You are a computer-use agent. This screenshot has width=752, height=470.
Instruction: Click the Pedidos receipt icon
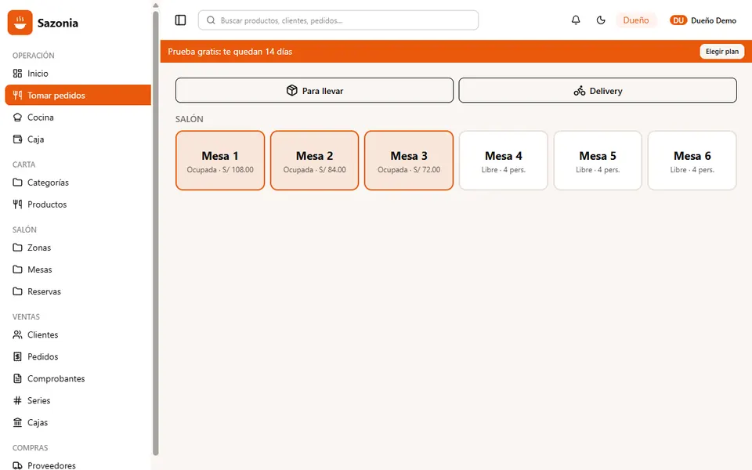[x=17, y=357]
